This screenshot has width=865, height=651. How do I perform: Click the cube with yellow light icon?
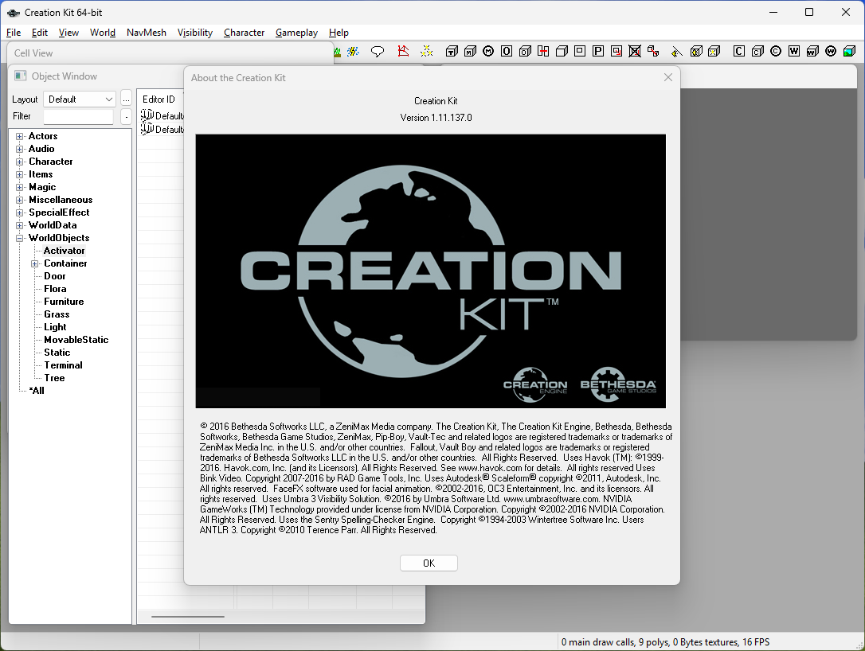pos(714,51)
